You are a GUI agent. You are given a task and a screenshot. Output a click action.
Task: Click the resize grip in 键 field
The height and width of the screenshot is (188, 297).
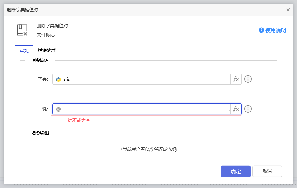coord(228,112)
